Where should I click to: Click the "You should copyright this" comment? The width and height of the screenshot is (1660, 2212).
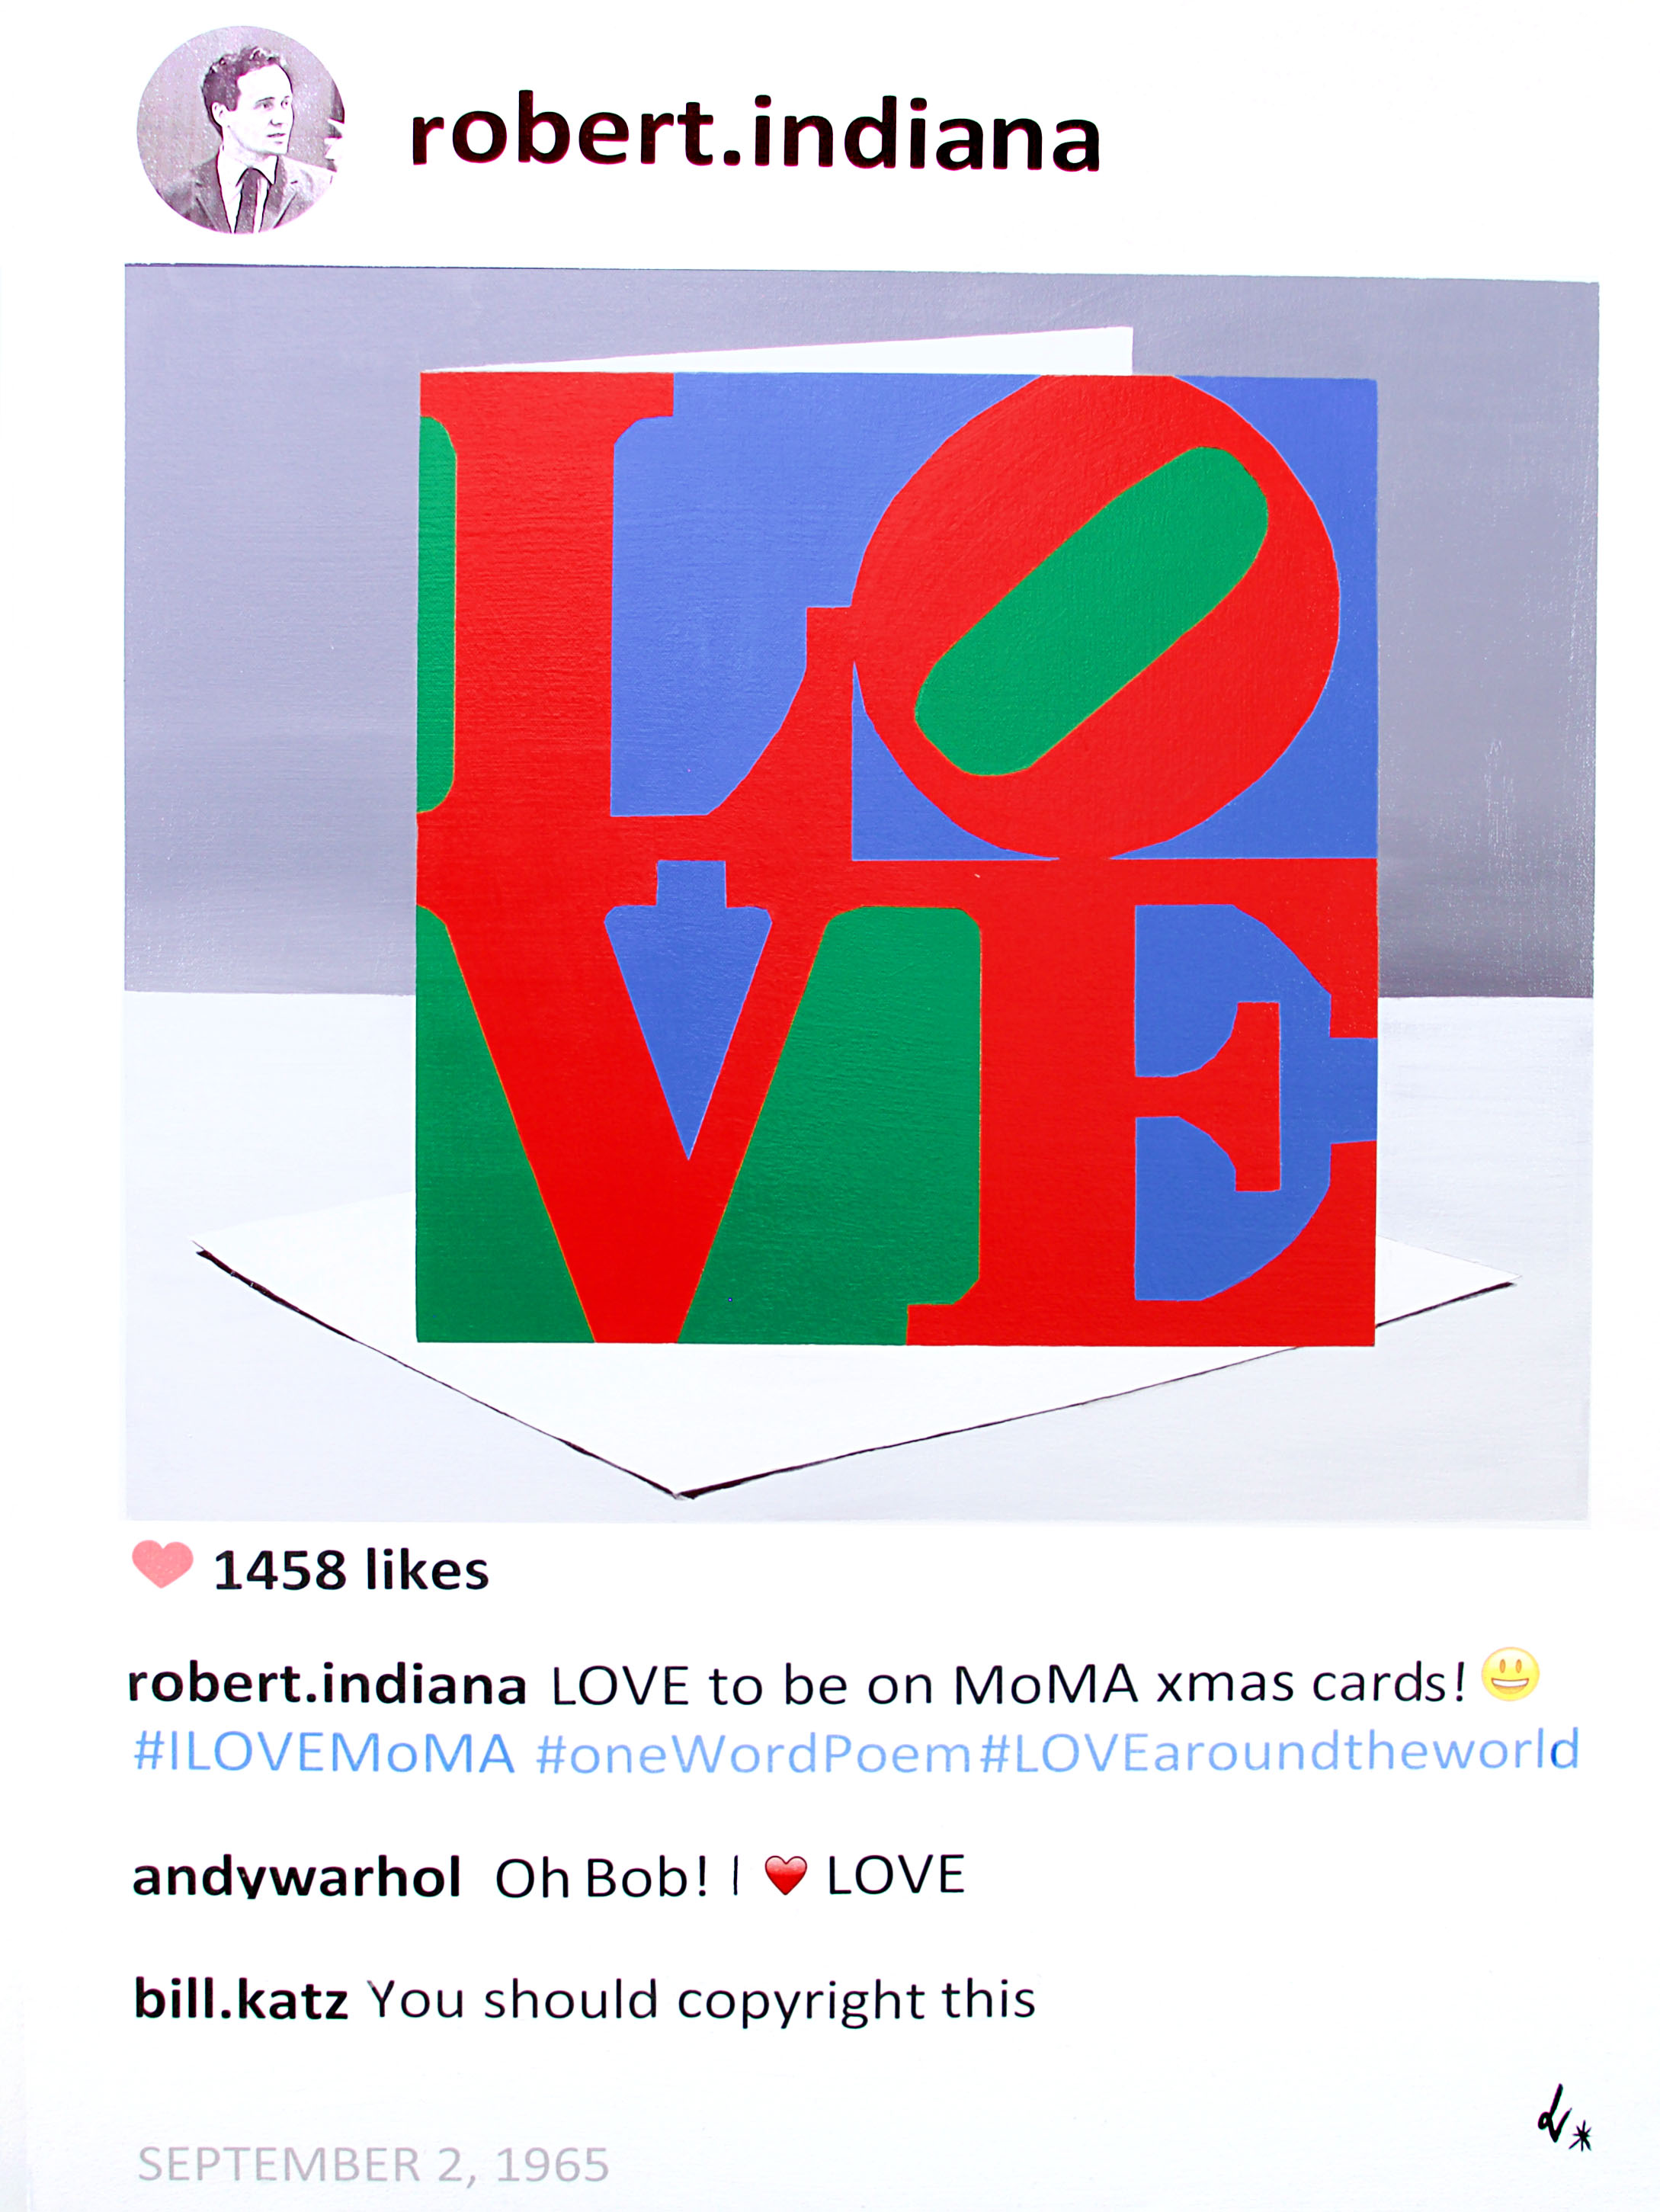[x=702, y=2001]
